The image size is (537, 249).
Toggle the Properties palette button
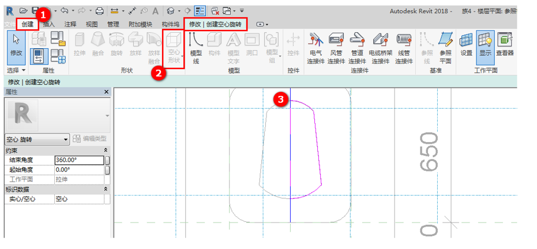tap(38, 57)
